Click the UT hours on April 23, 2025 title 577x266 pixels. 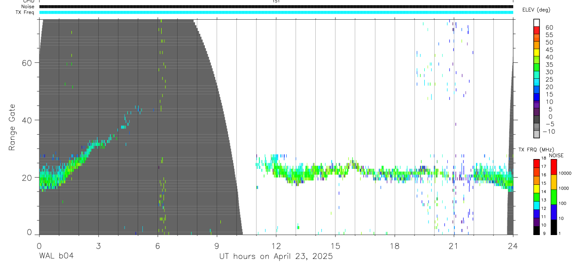tap(276, 256)
